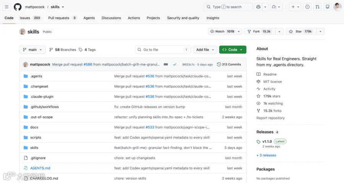Open the .out-of-scope folder
The image size is (344, 183).
pyautogui.click(x=41, y=117)
